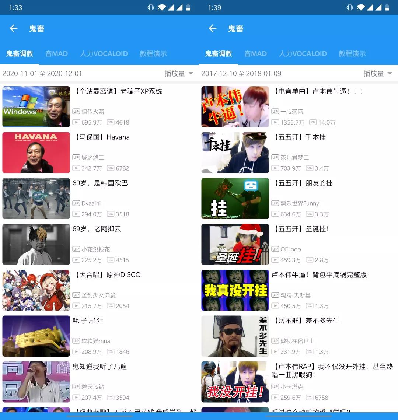398x420 pixels.
Task: Select 音MAD tab in left screen
Action: 56,53
